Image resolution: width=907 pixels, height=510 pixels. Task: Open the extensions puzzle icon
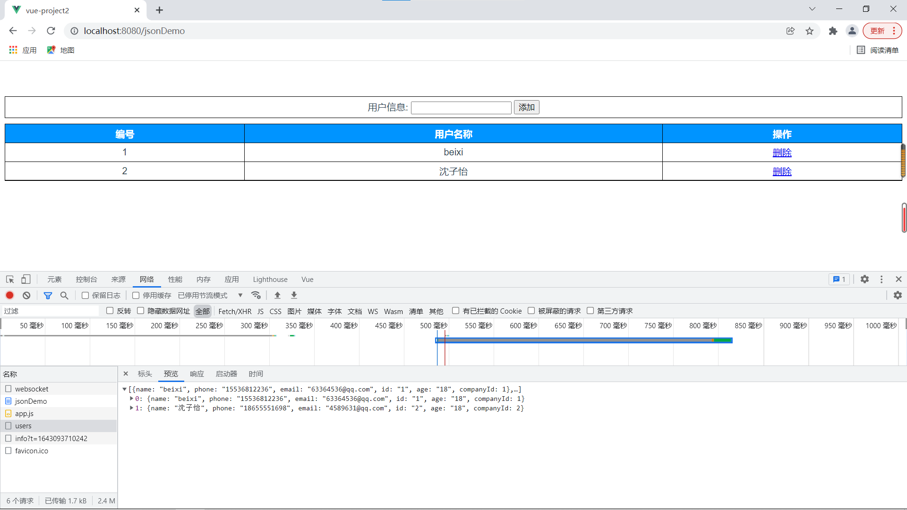(833, 31)
